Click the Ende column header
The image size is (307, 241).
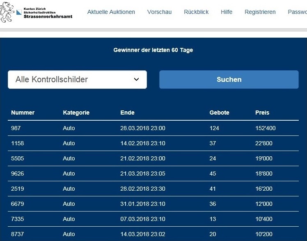click(x=127, y=113)
